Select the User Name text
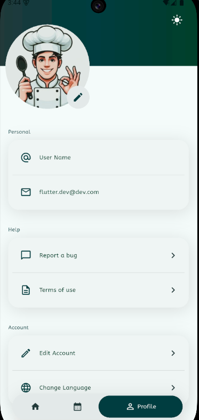This screenshot has width=199, height=420. pyautogui.click(x=55, y=158)
